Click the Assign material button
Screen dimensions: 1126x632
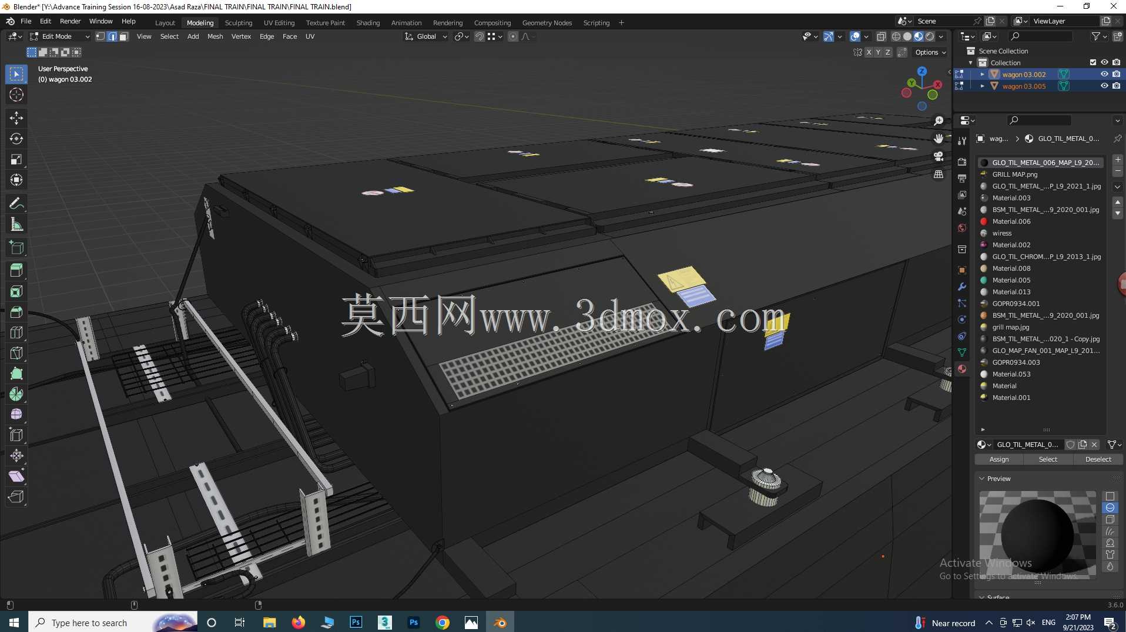click(x=999, y=459)
